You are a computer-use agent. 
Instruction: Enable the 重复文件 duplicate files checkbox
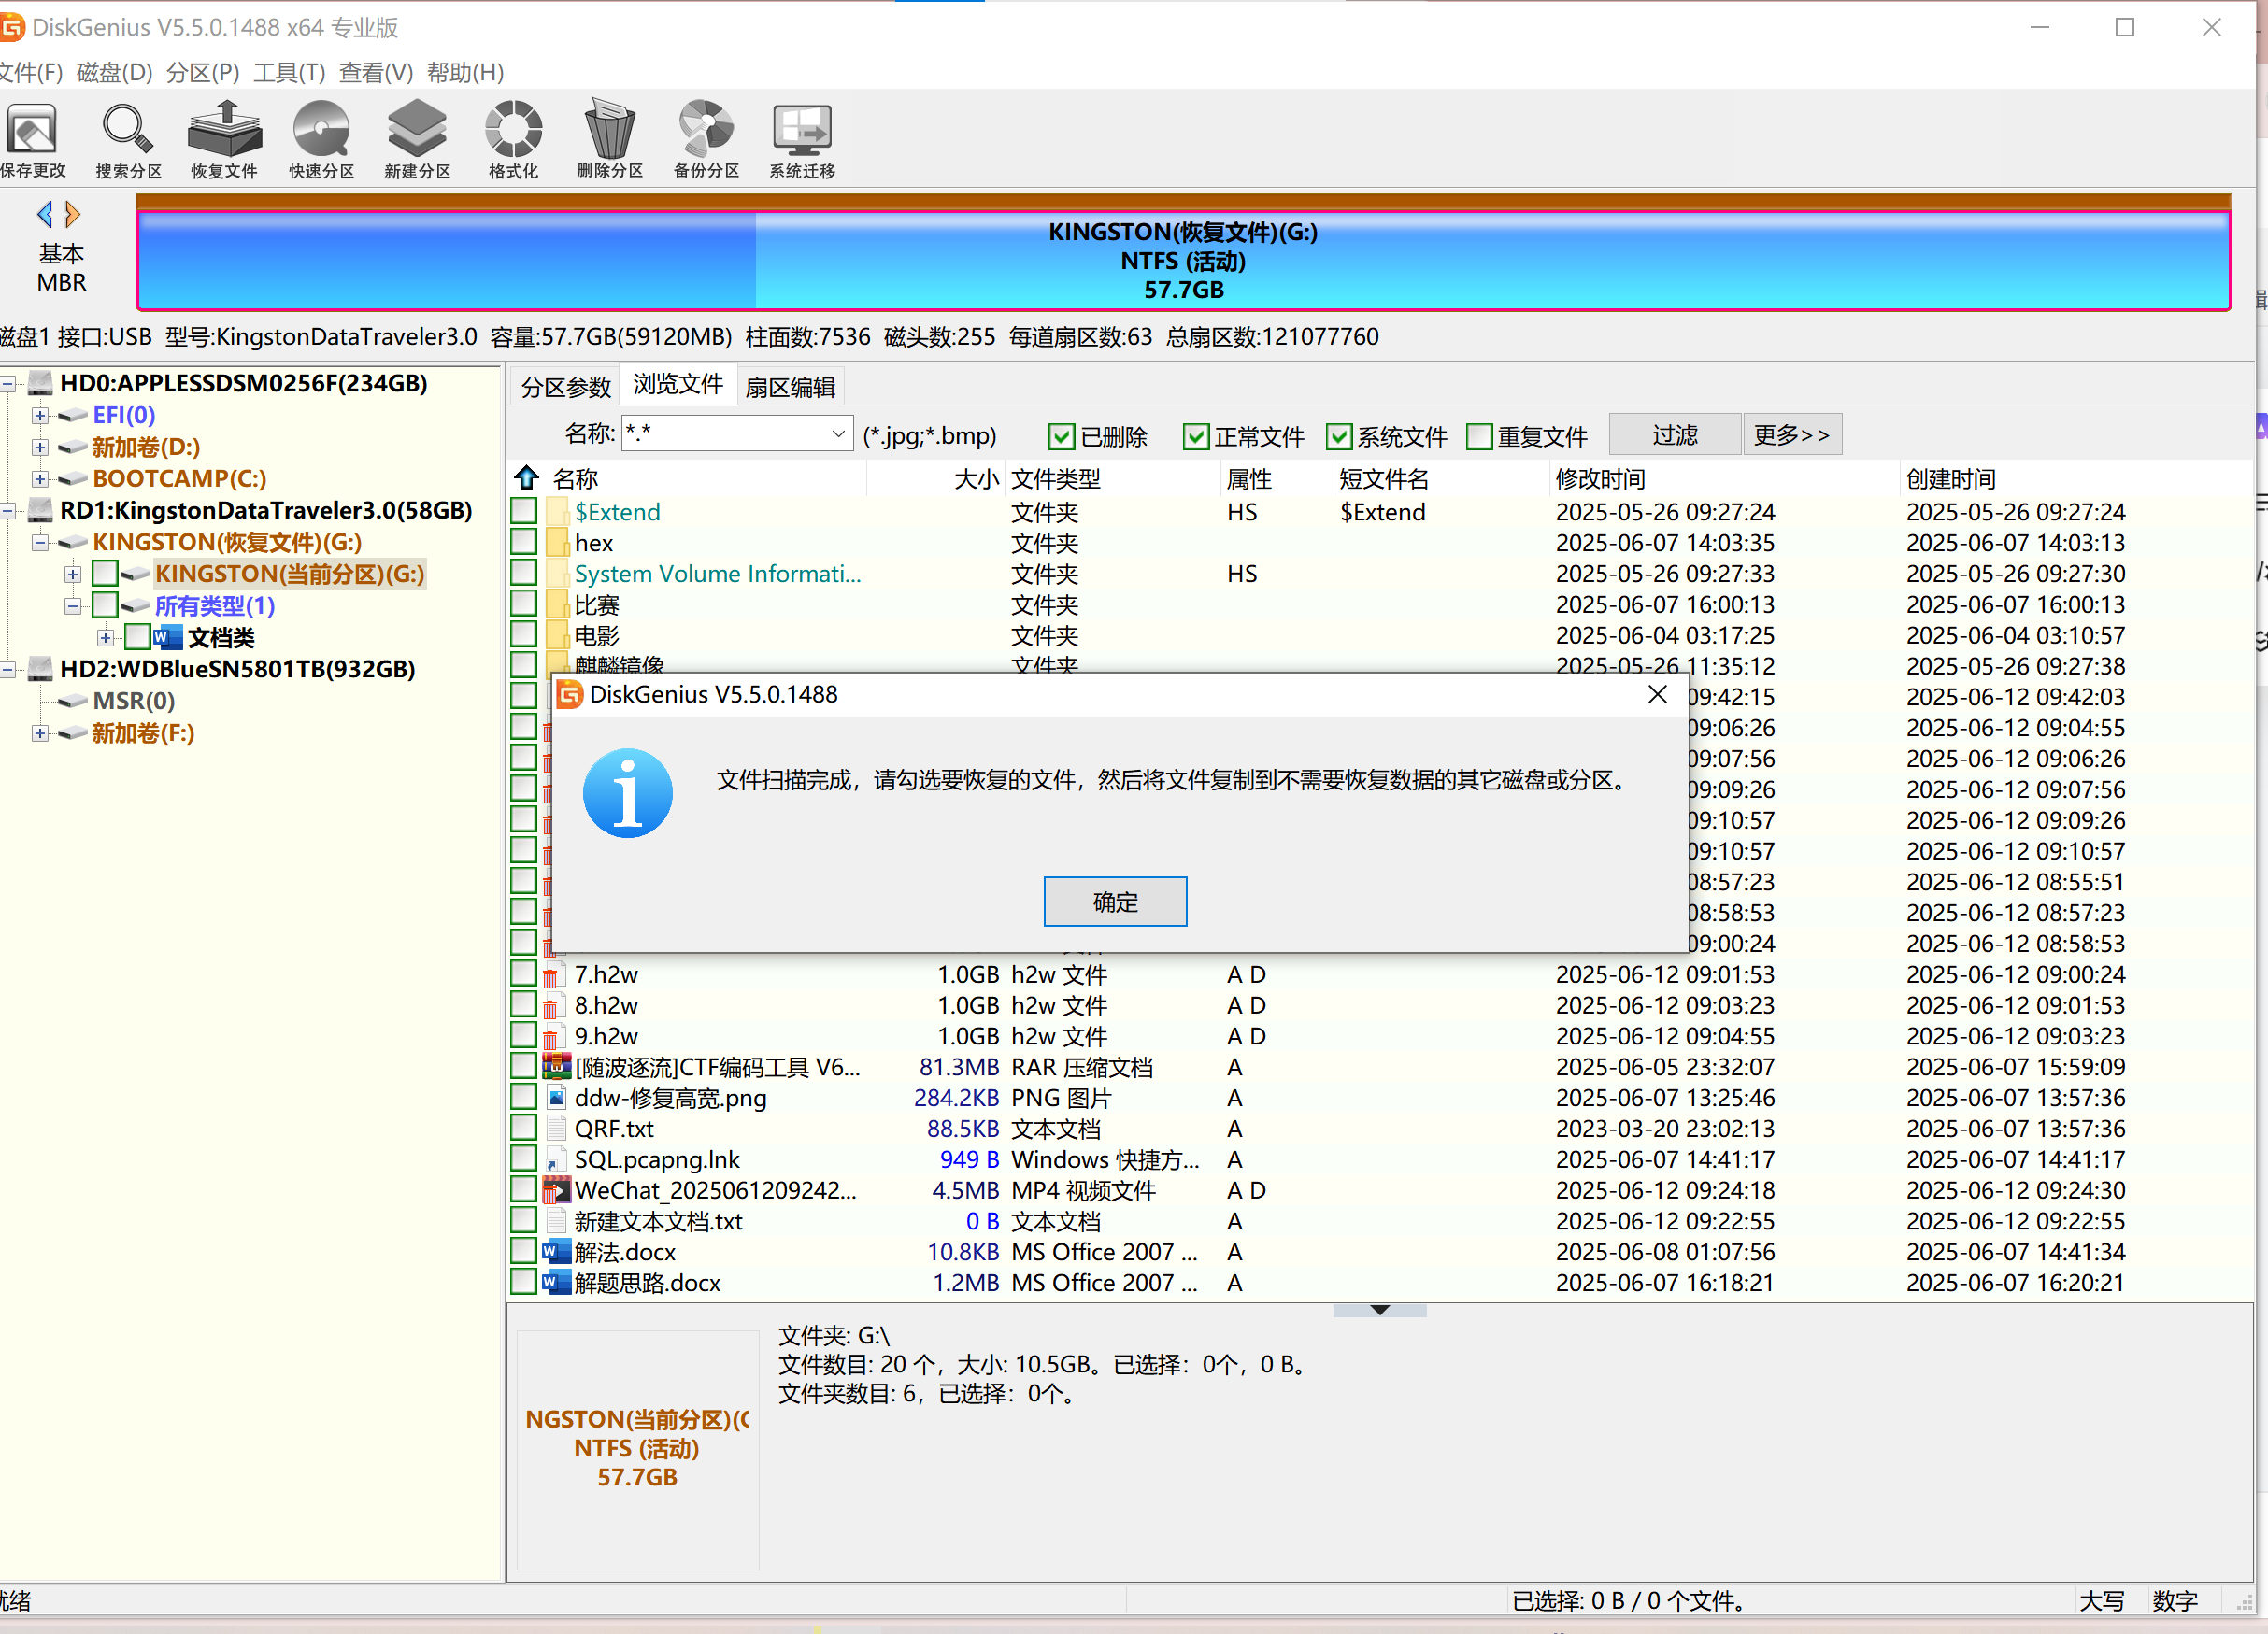pos(1479,437)
